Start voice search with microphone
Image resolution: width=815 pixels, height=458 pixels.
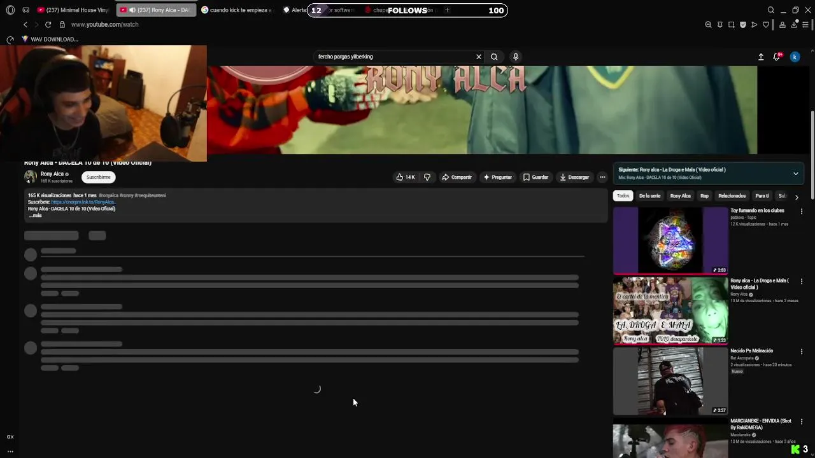coord(516,57)
